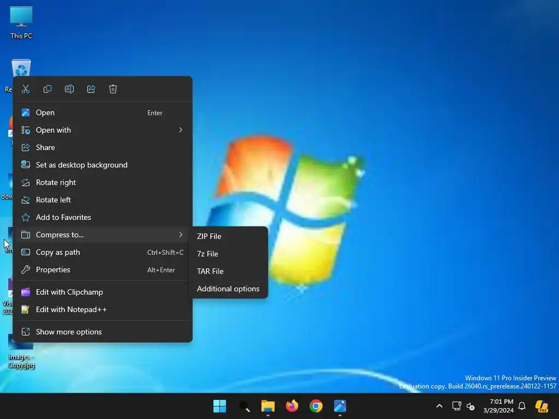Image resolution: width=559 pixels, height=419 pixels.
Task: Open the This PC desktop icon
Action: (21, 22)
